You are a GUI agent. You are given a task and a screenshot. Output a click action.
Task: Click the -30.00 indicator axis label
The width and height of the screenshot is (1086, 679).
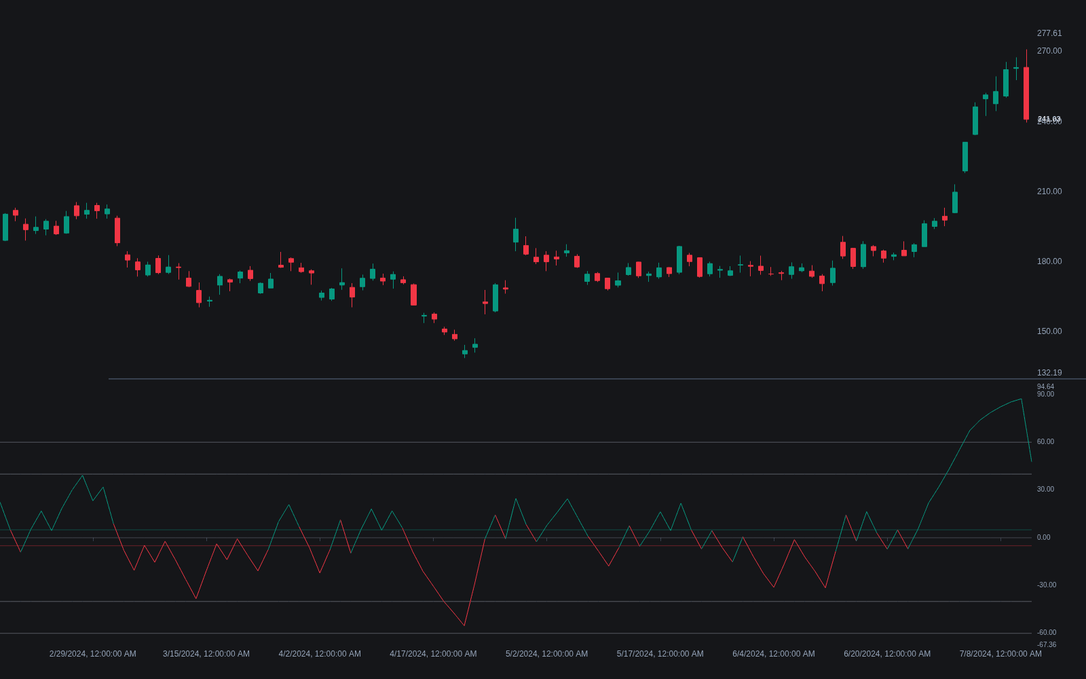(1047, 585)
